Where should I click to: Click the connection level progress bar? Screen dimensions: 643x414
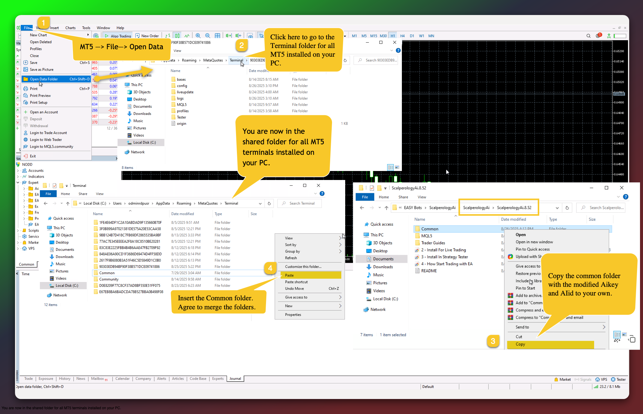click(620, 36)
